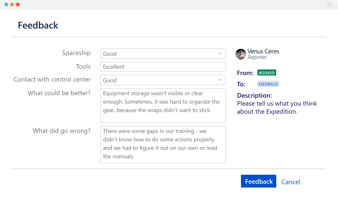Click the Contact with control center dropdown arrow
338x200 pixels.
point(220,80)
